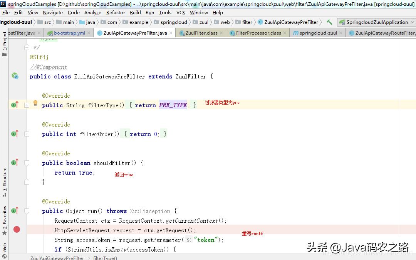The width and height of the screenshot is (416, 260).
Task: Click the class icon beside ZuulApiGatewayPreFilter declaration
Action: pos(15,76)
